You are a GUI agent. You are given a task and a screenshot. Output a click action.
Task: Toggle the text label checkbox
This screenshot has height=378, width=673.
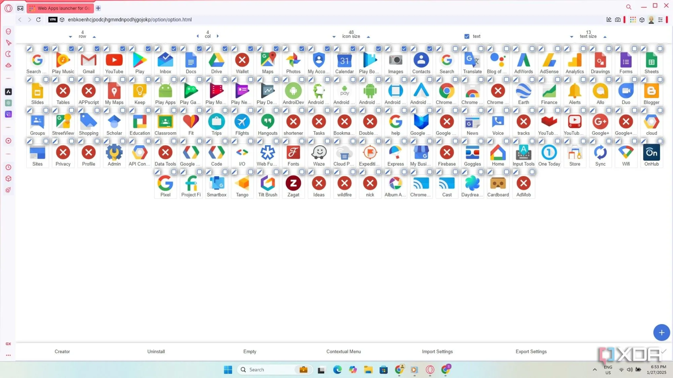(x=467, y=36)
